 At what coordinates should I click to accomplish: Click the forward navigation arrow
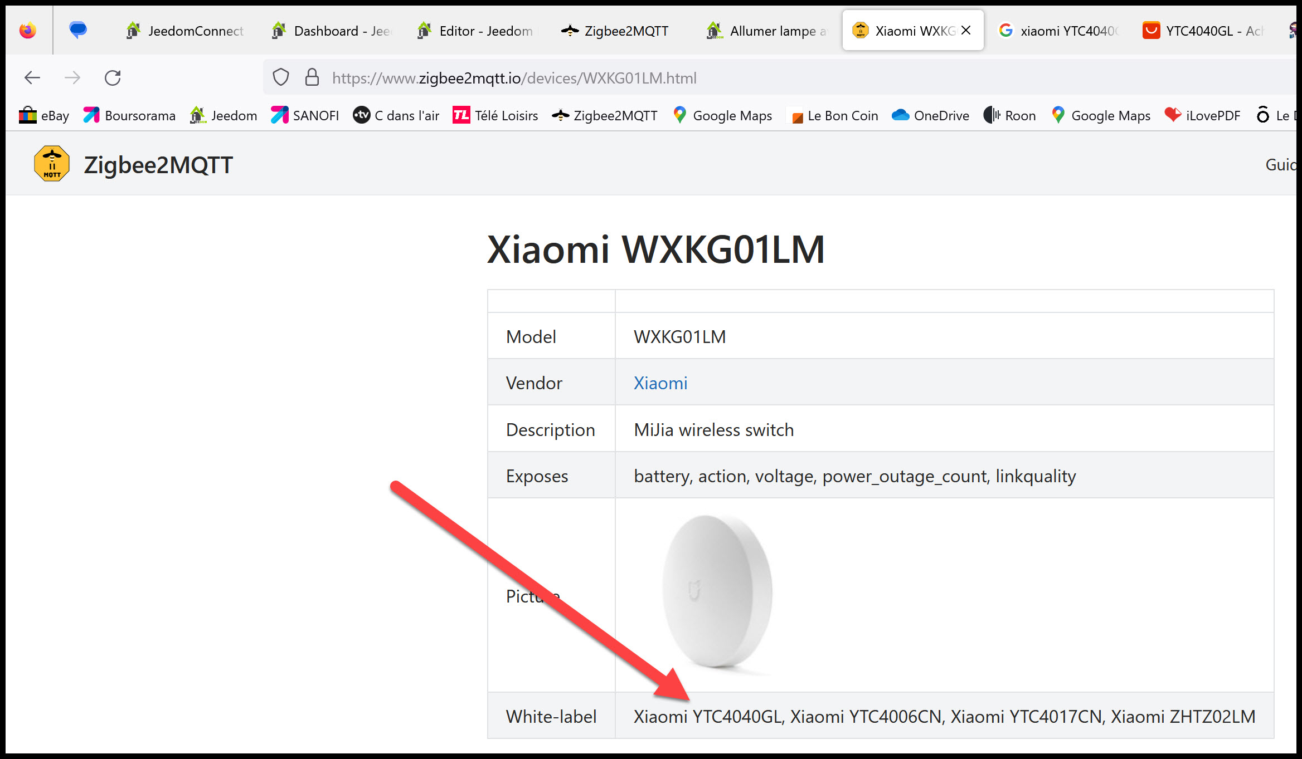[x=72, y=77]
